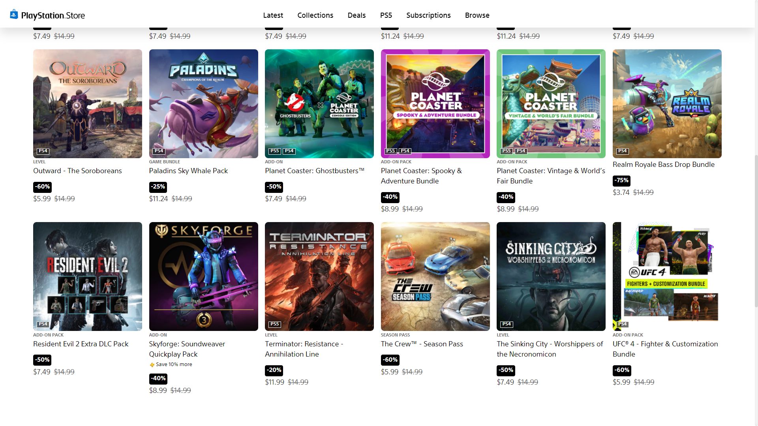Click -75% discount badge under Realm Royale

(621, 181)
